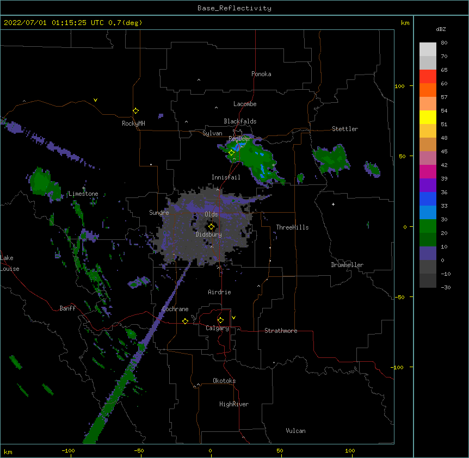Click the yellow diamond marker above RockyMH
Image resolution: width=469 pixels, height=458 pixels.
click(135, 111)
